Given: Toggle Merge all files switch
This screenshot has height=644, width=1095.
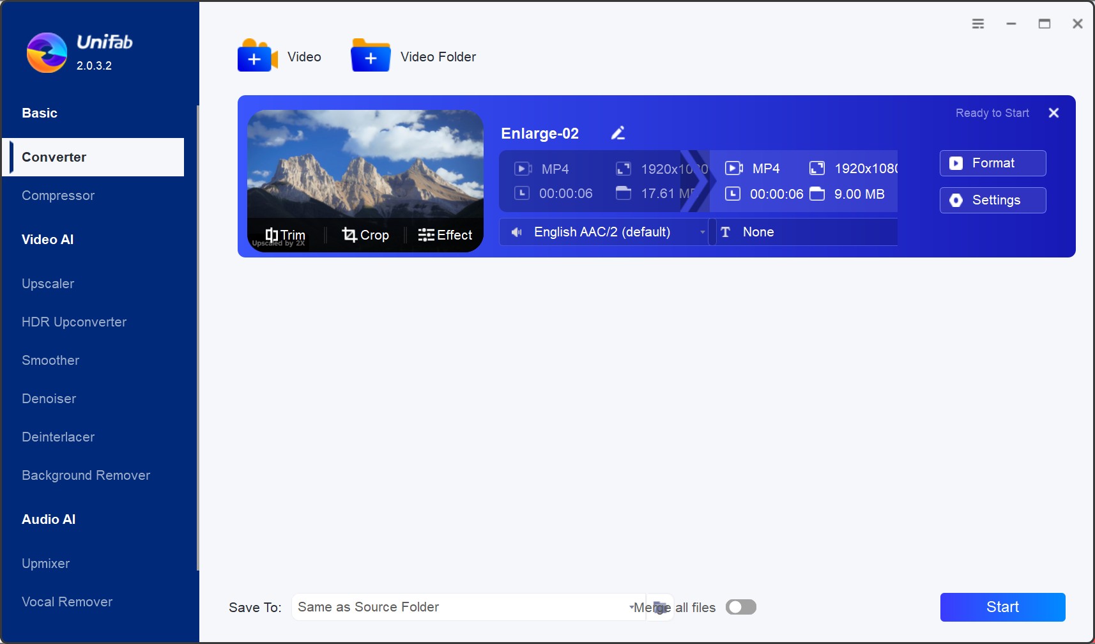Looking at the screenshot, I should tap(741, 607).
